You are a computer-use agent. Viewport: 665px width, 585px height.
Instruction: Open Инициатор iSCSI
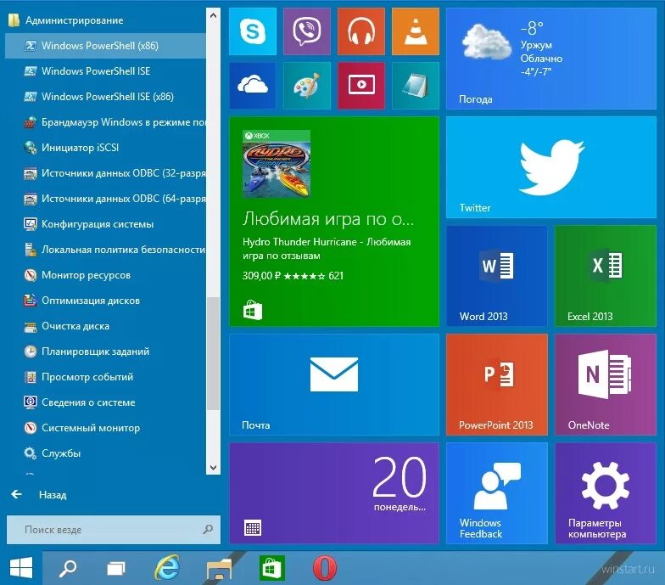(x=105, y=148)
